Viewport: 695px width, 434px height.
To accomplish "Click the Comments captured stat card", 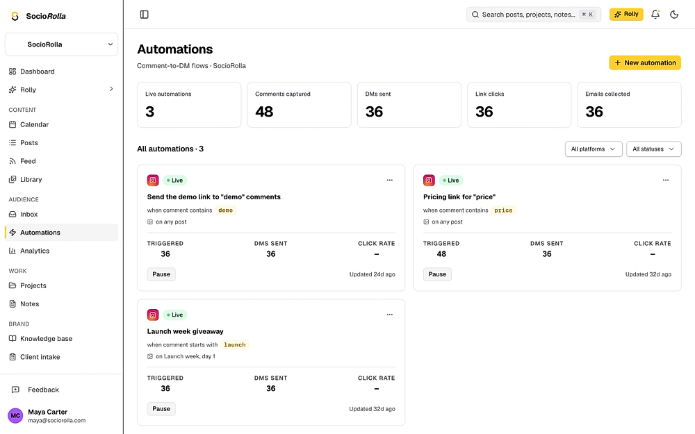I will click(x=299, y=105).
